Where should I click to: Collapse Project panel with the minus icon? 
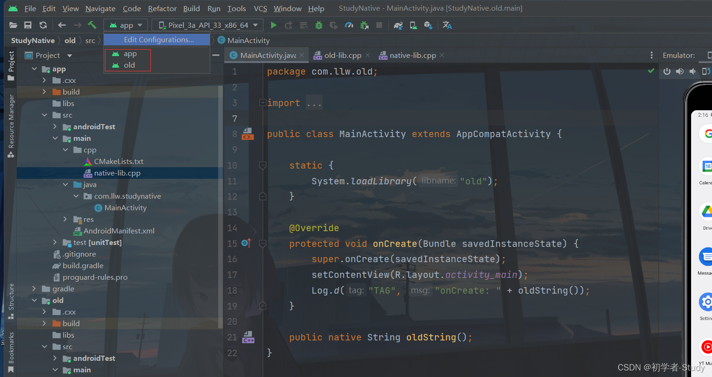point(216,55)
